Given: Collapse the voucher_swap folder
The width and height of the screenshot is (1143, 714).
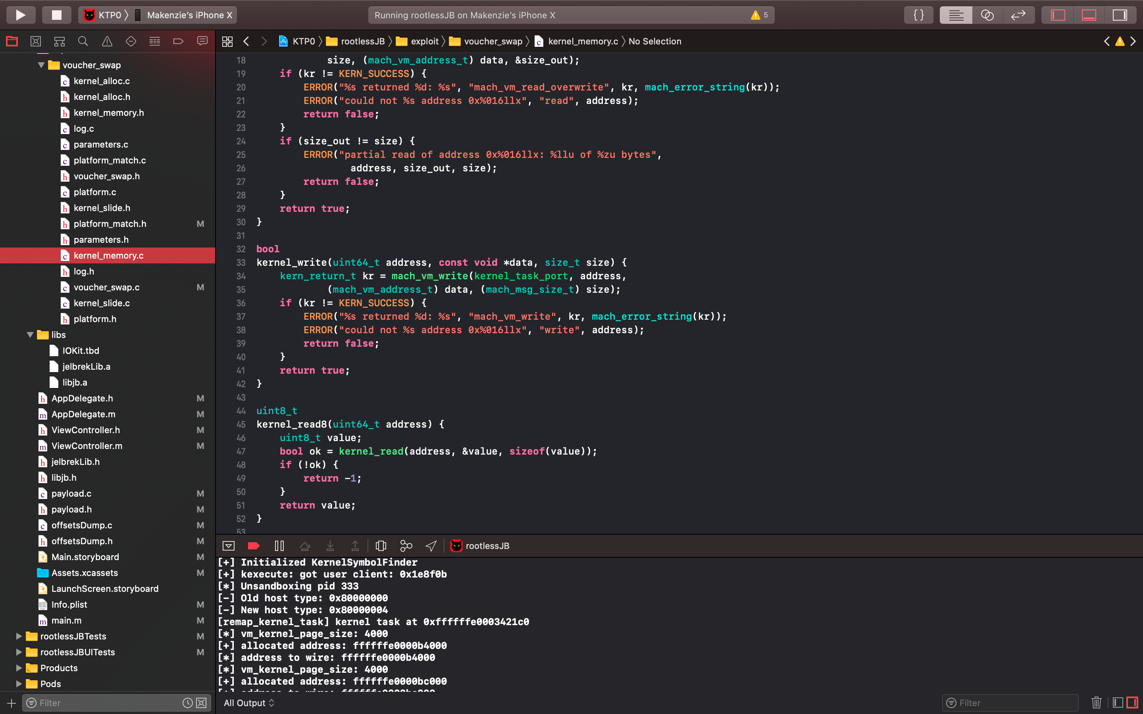Looking at the screenshot, I should [42, 65].
